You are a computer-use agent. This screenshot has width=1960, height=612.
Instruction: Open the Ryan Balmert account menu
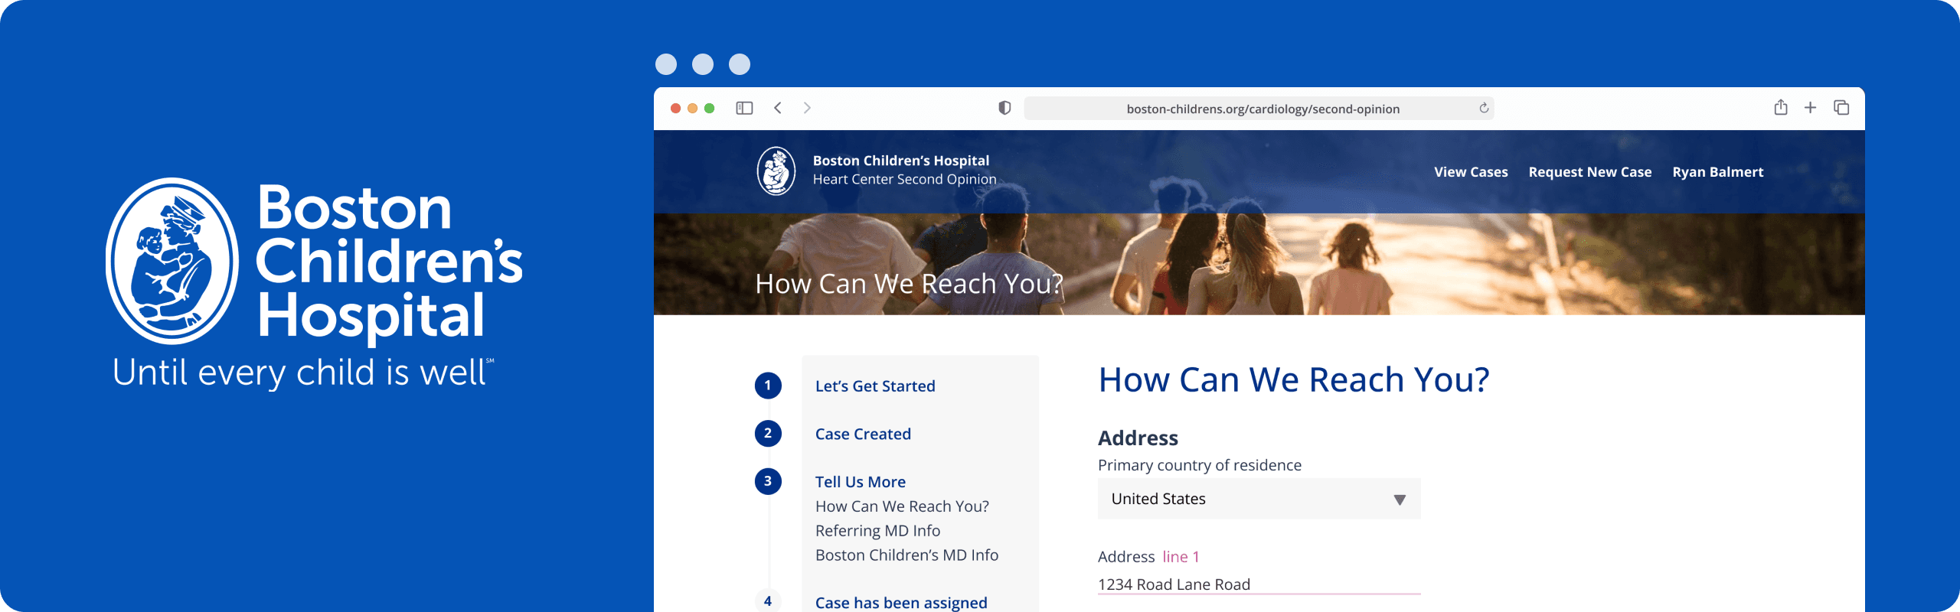(x=1717, y=172)
